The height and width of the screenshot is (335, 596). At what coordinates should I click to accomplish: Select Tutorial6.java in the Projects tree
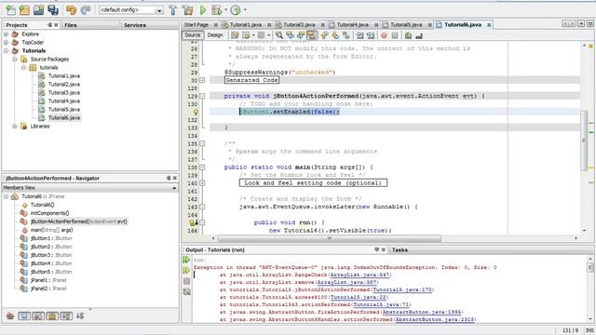click(64, 118)
